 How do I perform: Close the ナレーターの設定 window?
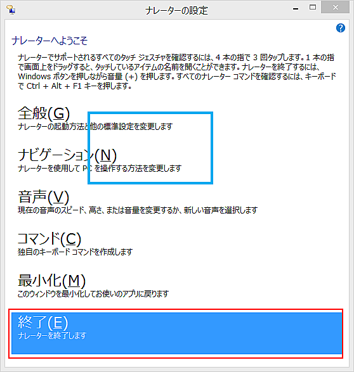coord(335,8)
